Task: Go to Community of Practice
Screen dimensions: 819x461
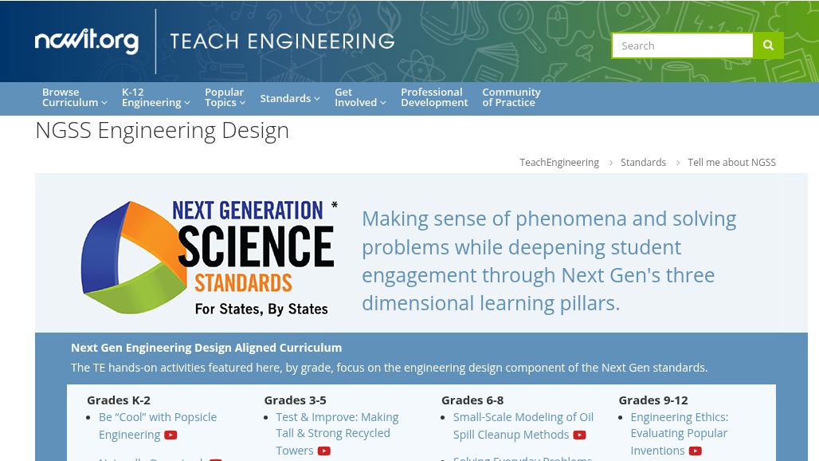Action: pyautogui.click(x=511, y=97)
